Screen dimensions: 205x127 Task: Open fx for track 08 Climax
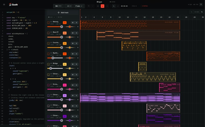(65, 95)
